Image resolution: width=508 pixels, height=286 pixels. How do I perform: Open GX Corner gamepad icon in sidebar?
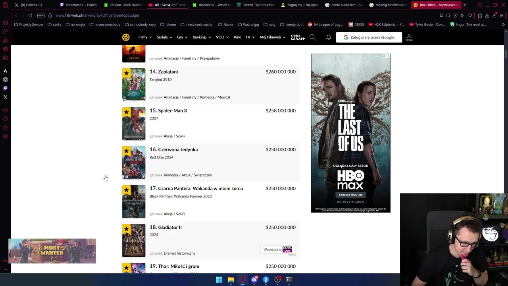5,23
